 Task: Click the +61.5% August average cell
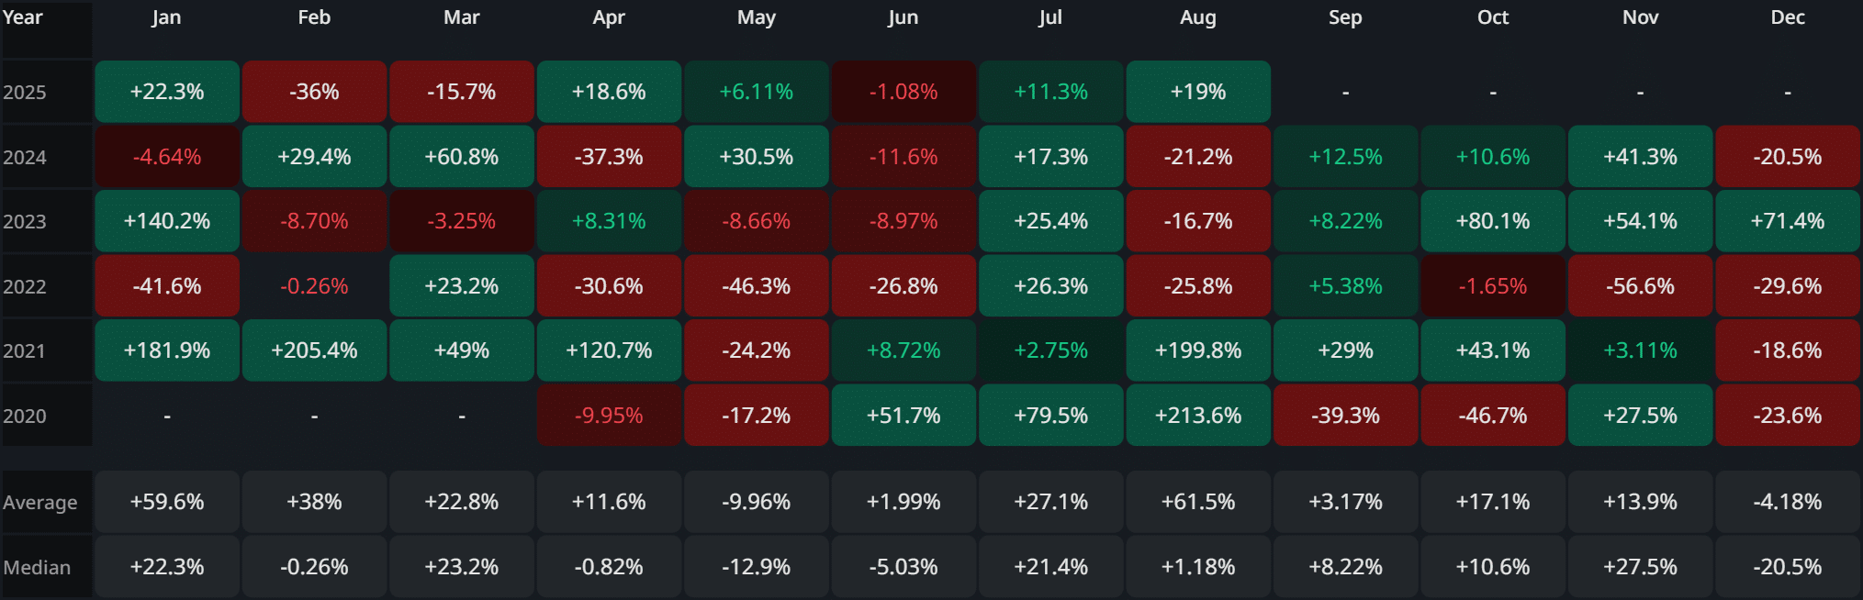point(1197,502)
